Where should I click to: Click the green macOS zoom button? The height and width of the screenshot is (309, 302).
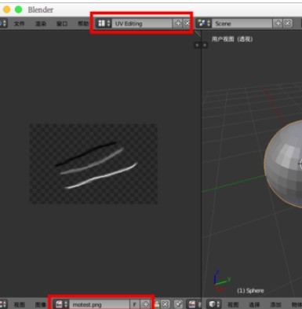click(18, 9)
